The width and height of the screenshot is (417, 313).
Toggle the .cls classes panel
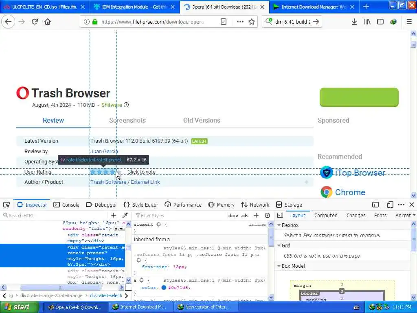[x=245, y=216]
